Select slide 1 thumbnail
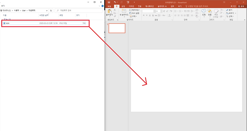Screen dimensions: 247x131 [x=117, y=28]
